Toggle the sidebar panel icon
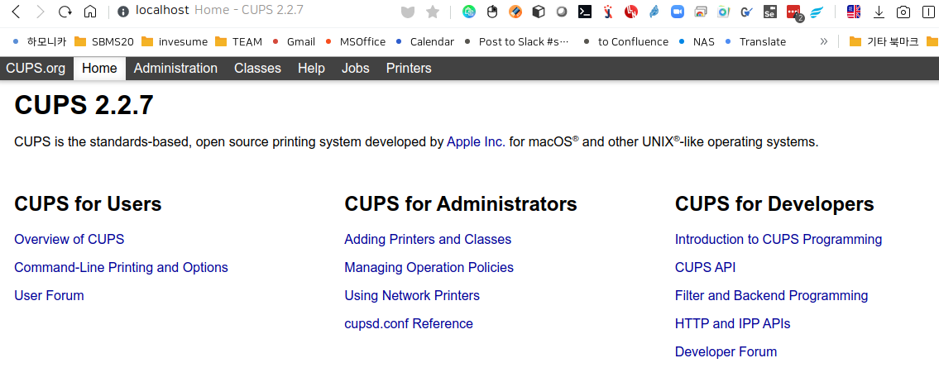 927,12
